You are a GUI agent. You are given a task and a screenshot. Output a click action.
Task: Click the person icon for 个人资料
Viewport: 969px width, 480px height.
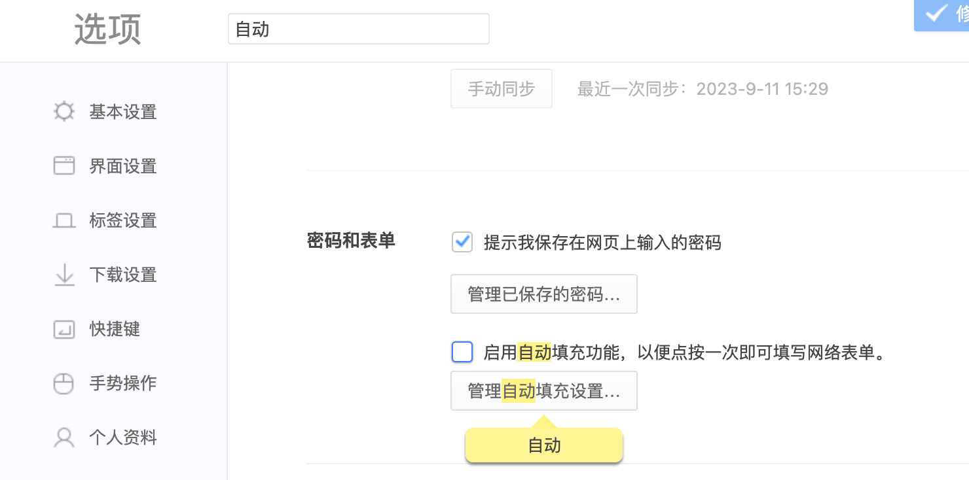click(x=64, y=437)
